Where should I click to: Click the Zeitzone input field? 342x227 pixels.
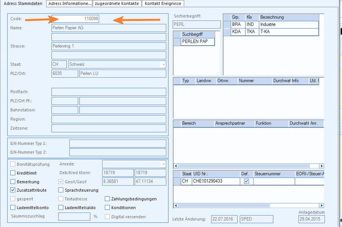(109, 128)
